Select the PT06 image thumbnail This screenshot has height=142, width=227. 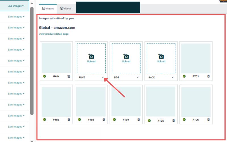196,102
